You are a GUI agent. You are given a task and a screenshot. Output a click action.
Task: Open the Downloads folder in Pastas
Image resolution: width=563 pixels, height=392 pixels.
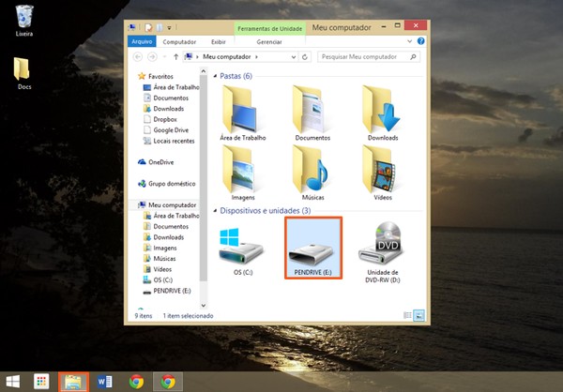click(383, 111)
